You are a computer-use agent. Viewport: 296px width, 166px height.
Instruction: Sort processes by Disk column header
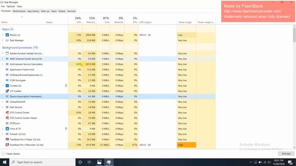pyautogui.click(x=103, y=20)
